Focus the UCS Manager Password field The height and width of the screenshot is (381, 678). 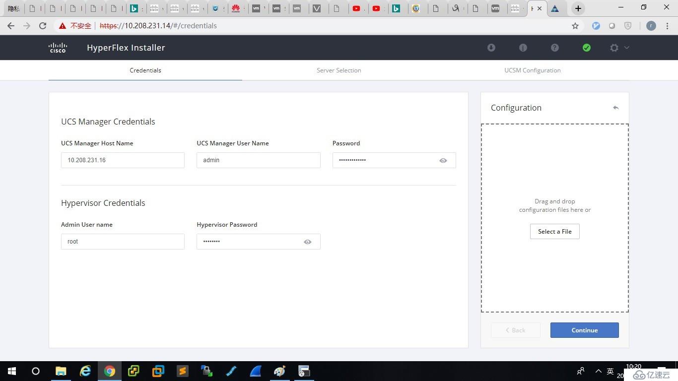(x=394, y=160)
